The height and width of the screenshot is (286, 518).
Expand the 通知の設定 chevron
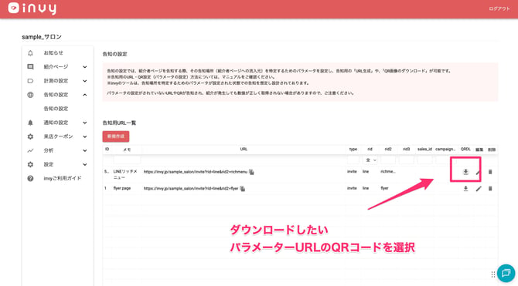[85, 123]
